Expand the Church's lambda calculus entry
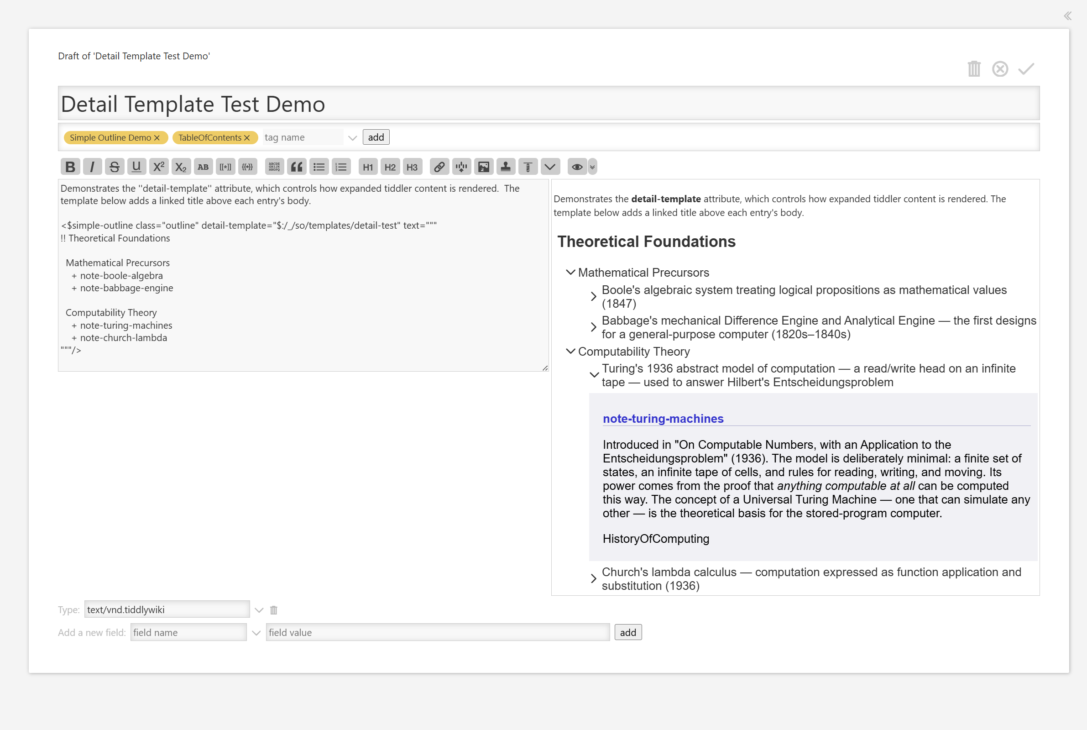Screen dimensions: 1087x730 pos(593,579)
